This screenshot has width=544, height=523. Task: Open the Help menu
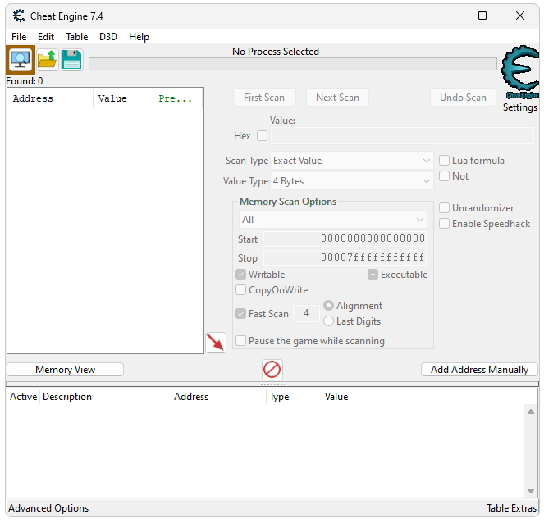(x=139, y=37)
